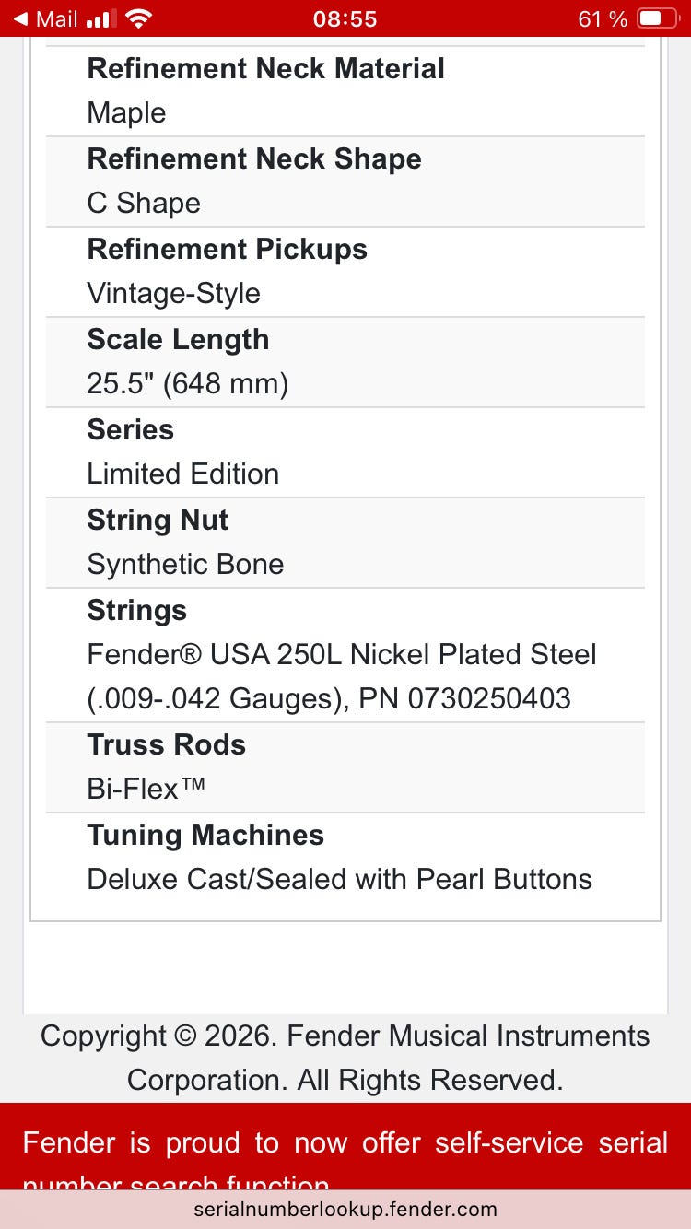Tap the Maple neck material value
Screen dimensions: 691x1229
pyautogui.click(x=126, y=112)
